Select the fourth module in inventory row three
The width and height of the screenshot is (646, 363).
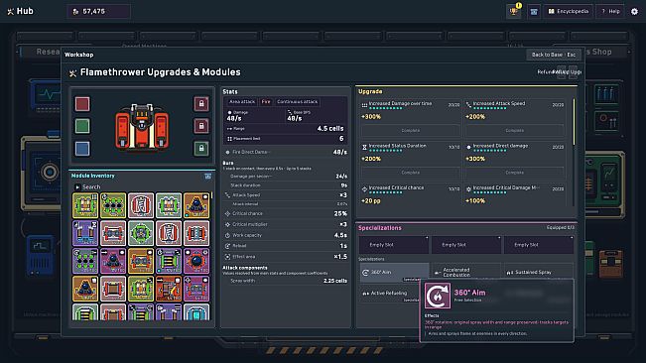click(x=169, y=261)
